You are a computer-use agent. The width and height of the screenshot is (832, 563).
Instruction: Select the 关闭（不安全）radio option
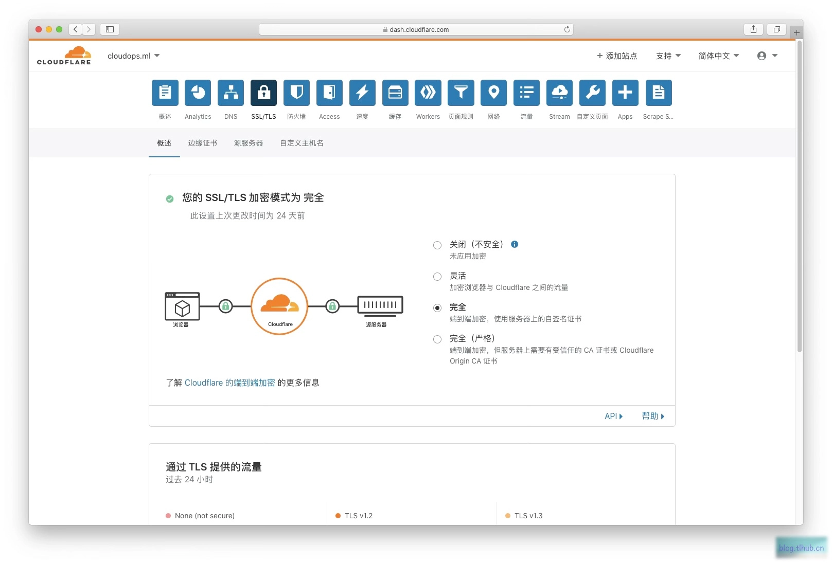[x=437, y=245]
